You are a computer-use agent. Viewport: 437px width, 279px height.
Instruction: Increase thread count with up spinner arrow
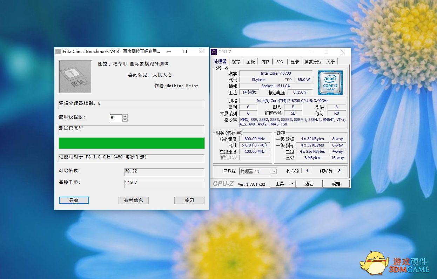pyautogui.click(x=125, y=116)
